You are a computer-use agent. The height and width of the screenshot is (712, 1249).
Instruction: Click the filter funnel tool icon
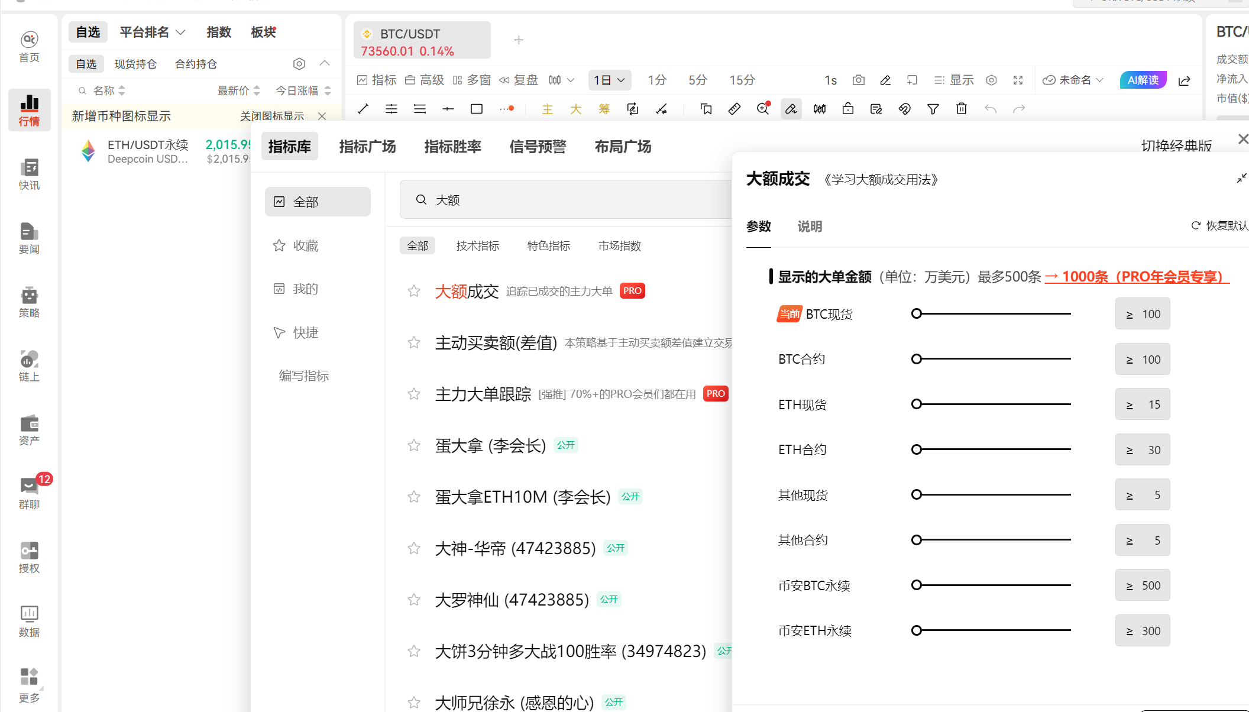933,109
